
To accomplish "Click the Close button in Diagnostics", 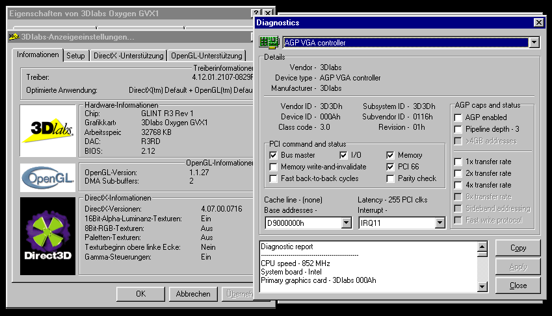I will point(518,286).
